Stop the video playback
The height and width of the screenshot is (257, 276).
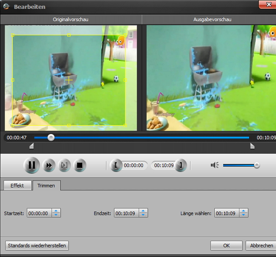point(80,165)
